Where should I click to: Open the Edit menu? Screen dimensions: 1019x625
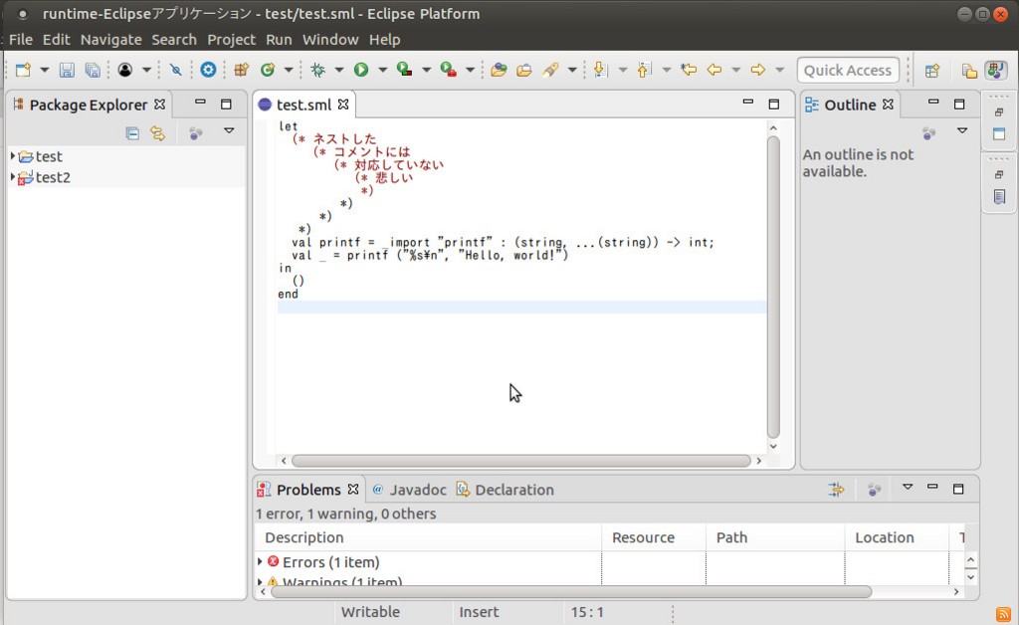[57, 40]
